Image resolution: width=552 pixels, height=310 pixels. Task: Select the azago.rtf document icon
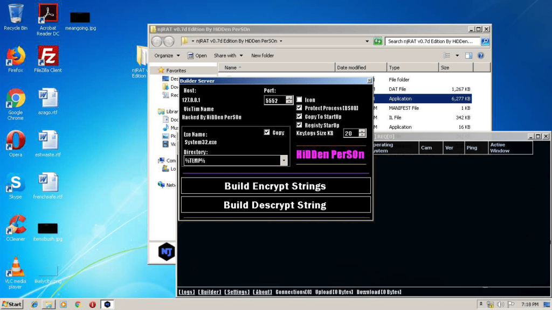[x=48, y=101]
